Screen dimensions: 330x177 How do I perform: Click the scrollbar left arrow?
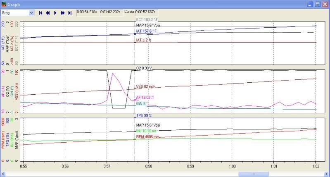click(x=4, y=174)
